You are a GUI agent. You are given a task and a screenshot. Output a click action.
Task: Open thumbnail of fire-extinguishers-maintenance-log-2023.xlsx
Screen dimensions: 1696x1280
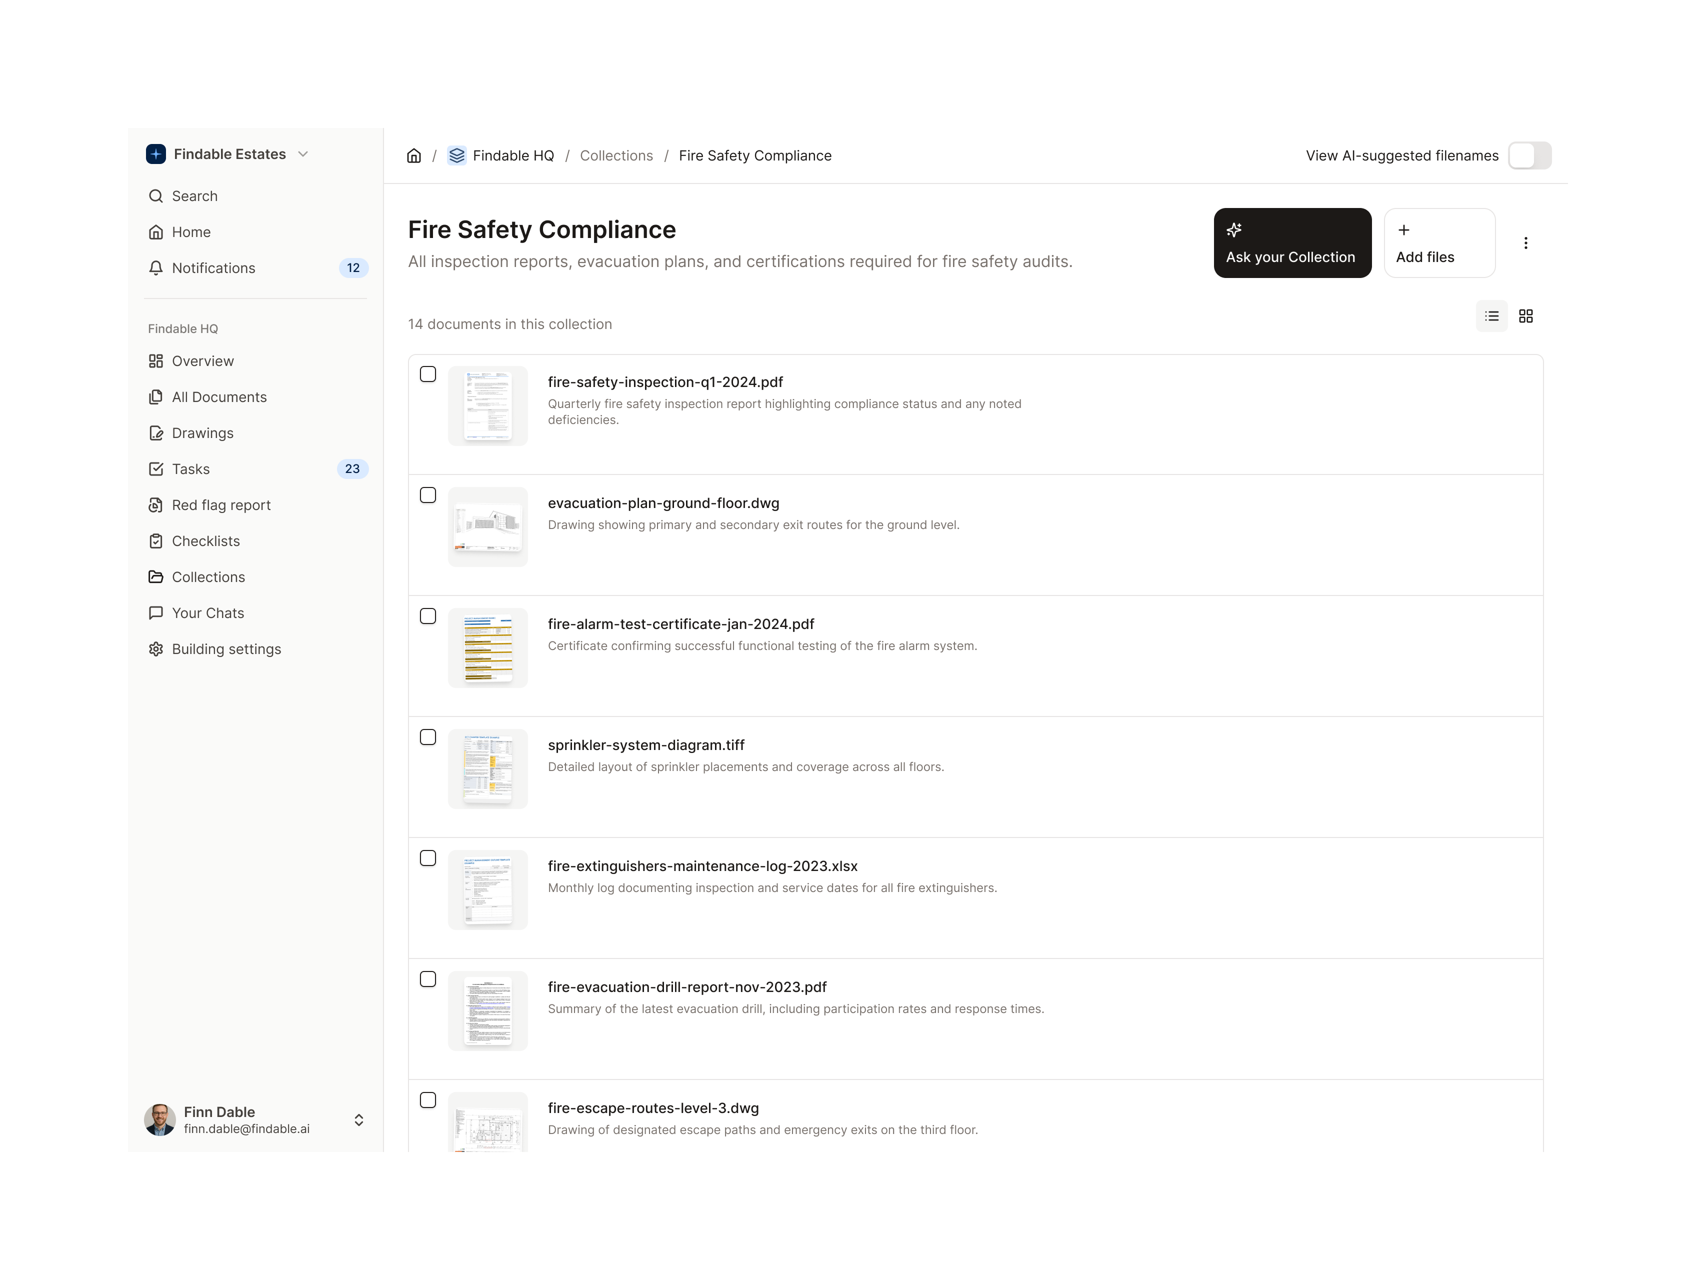(487, 890)
